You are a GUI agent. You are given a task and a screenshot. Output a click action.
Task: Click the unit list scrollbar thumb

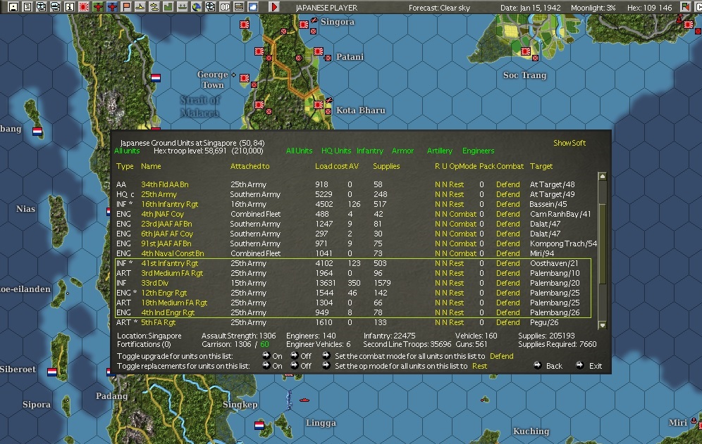click(602, 243)
